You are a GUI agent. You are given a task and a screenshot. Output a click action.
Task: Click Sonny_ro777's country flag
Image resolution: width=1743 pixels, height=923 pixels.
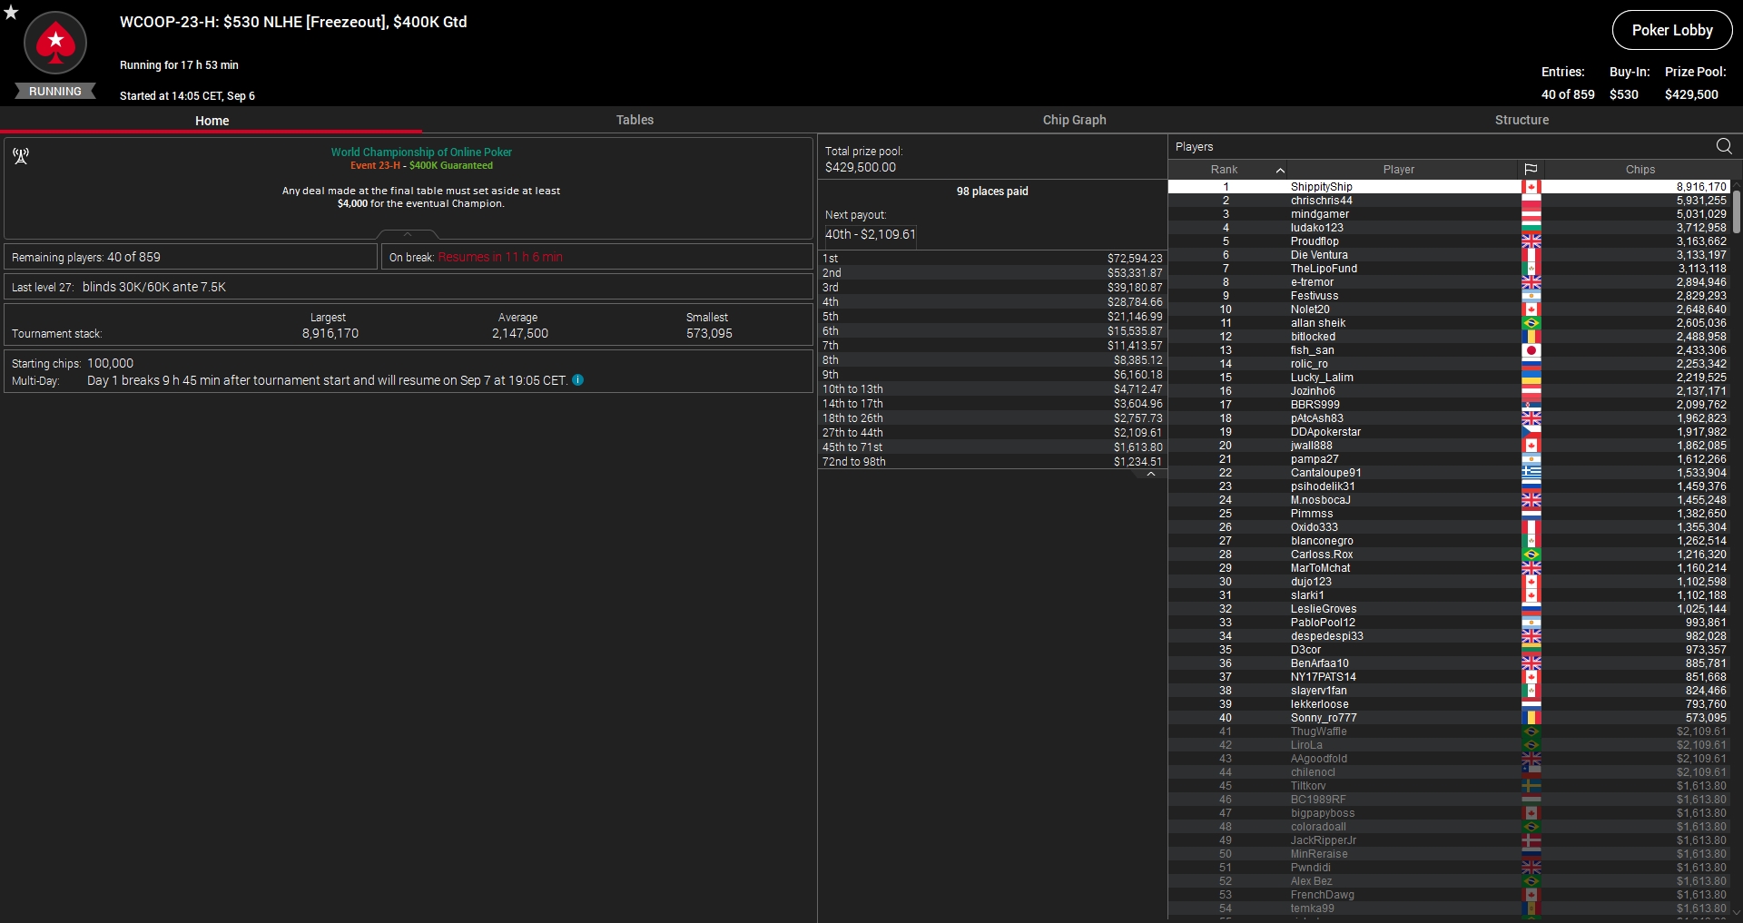(1531, 718)
